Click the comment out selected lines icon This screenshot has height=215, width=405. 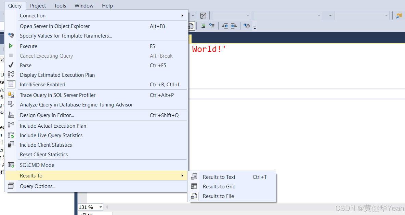203,26
